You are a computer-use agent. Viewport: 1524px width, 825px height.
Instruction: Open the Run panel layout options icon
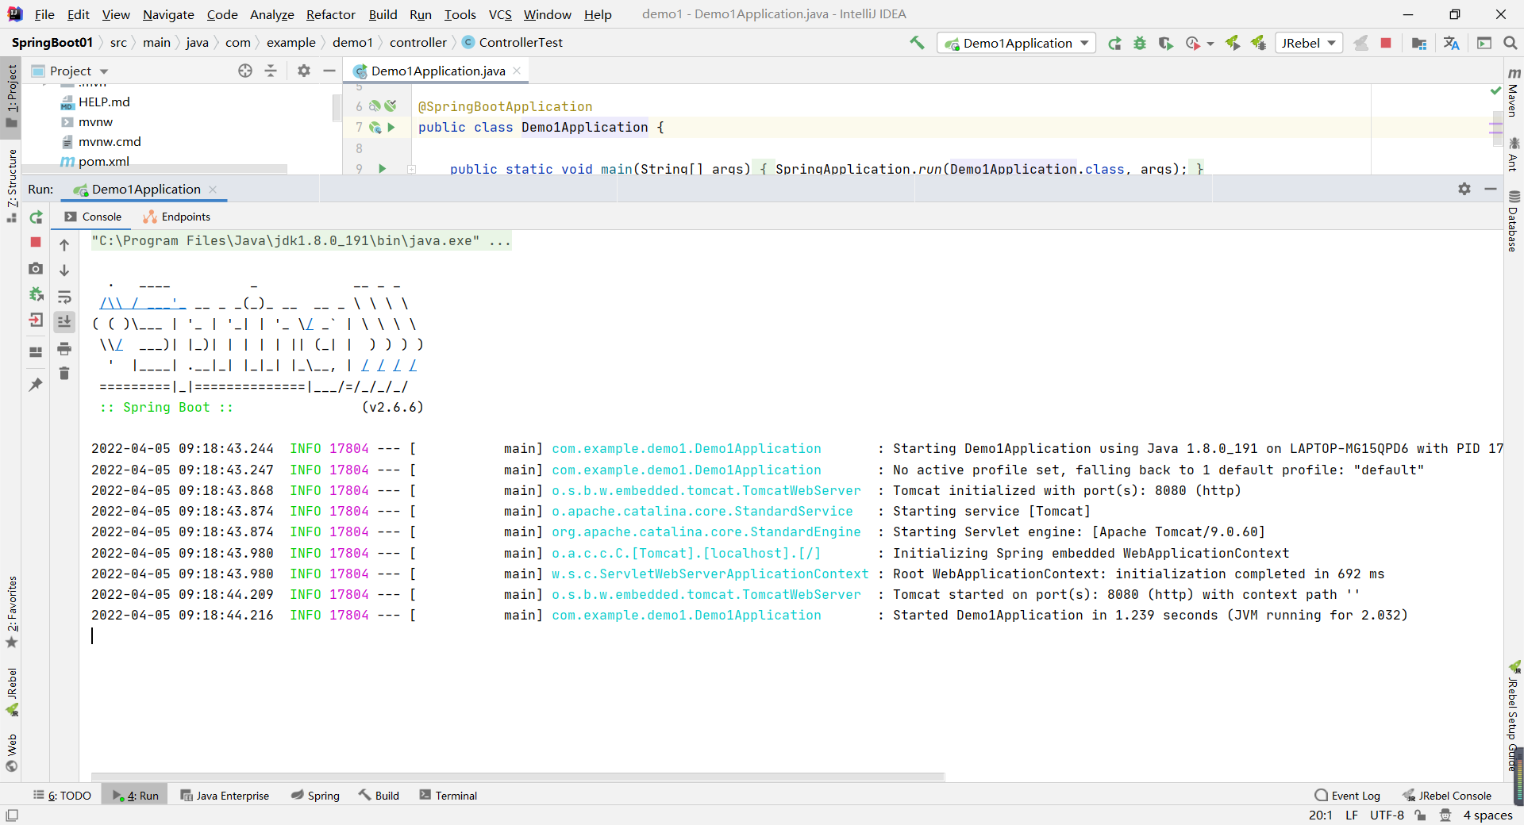click(36, 352)
